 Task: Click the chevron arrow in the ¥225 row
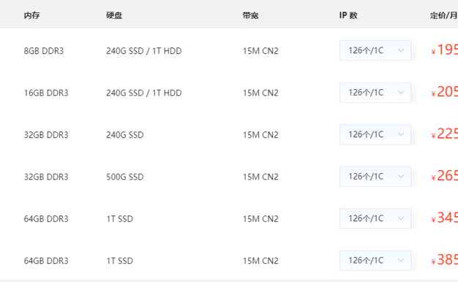click(401, 134)
